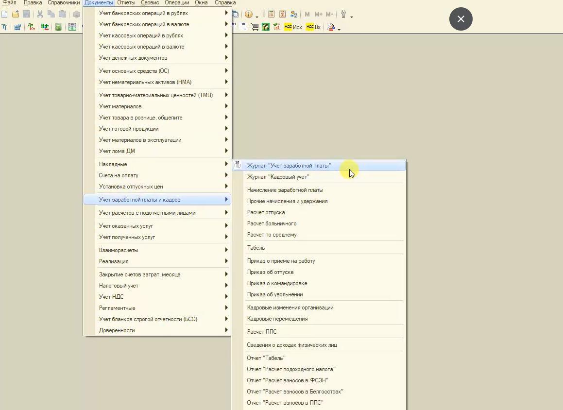Screen dimensions: 563x410
Task: Choose Приказ об увольнении
Action: tap(319, 294)
